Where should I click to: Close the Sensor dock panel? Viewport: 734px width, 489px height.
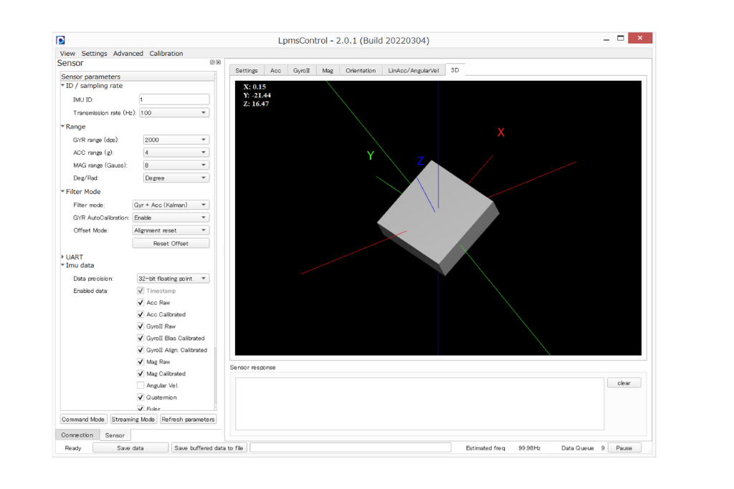(x=217, y=63)
